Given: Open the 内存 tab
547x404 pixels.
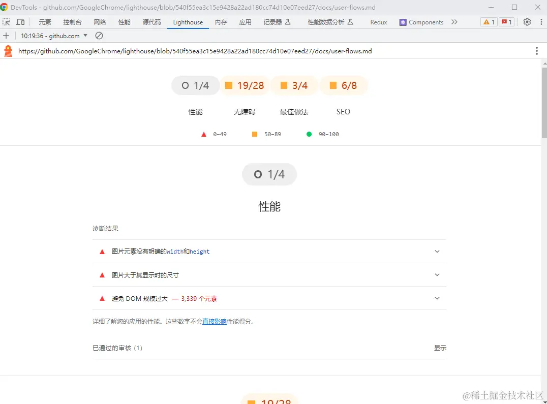Looking at the screenshot, I should click(x=221, y=22).
